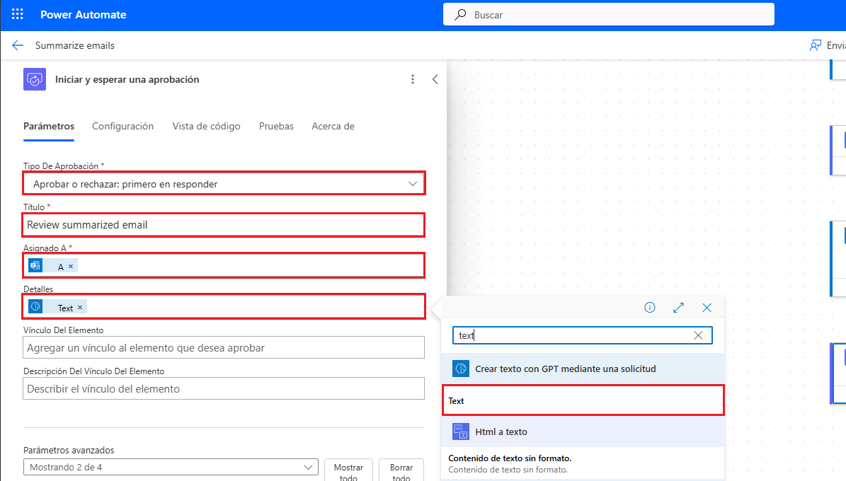Screen dimensions: 846x481
Task: Remove the Text token from Detalles
Action: 80,308
